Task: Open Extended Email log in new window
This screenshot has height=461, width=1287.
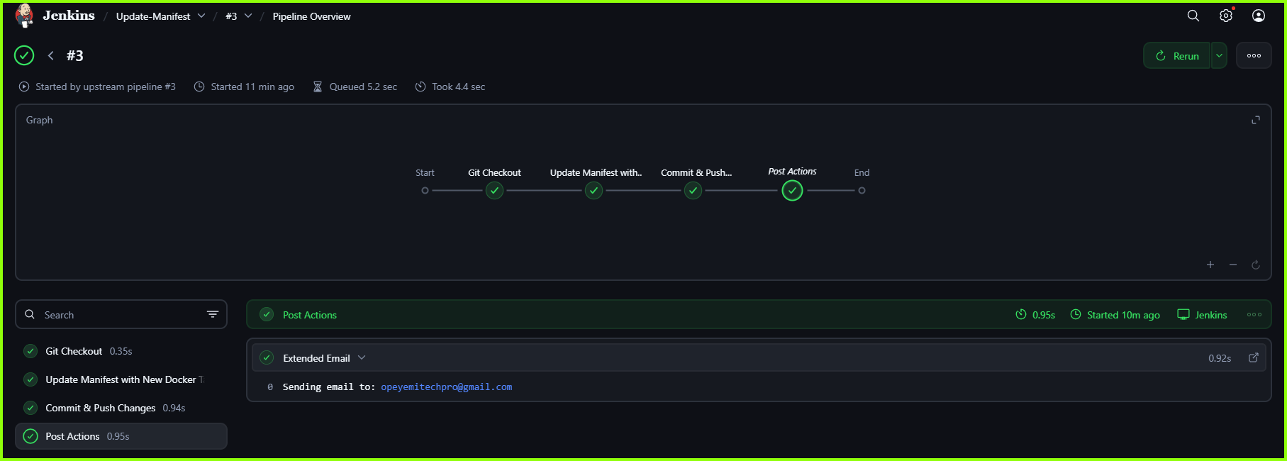Action: [1254, 357]
